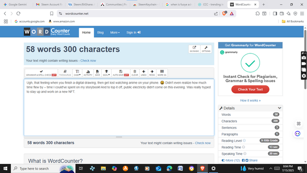307x173 pixels.
Task: Open the Options wrench button
Action: tap(206, 49)
